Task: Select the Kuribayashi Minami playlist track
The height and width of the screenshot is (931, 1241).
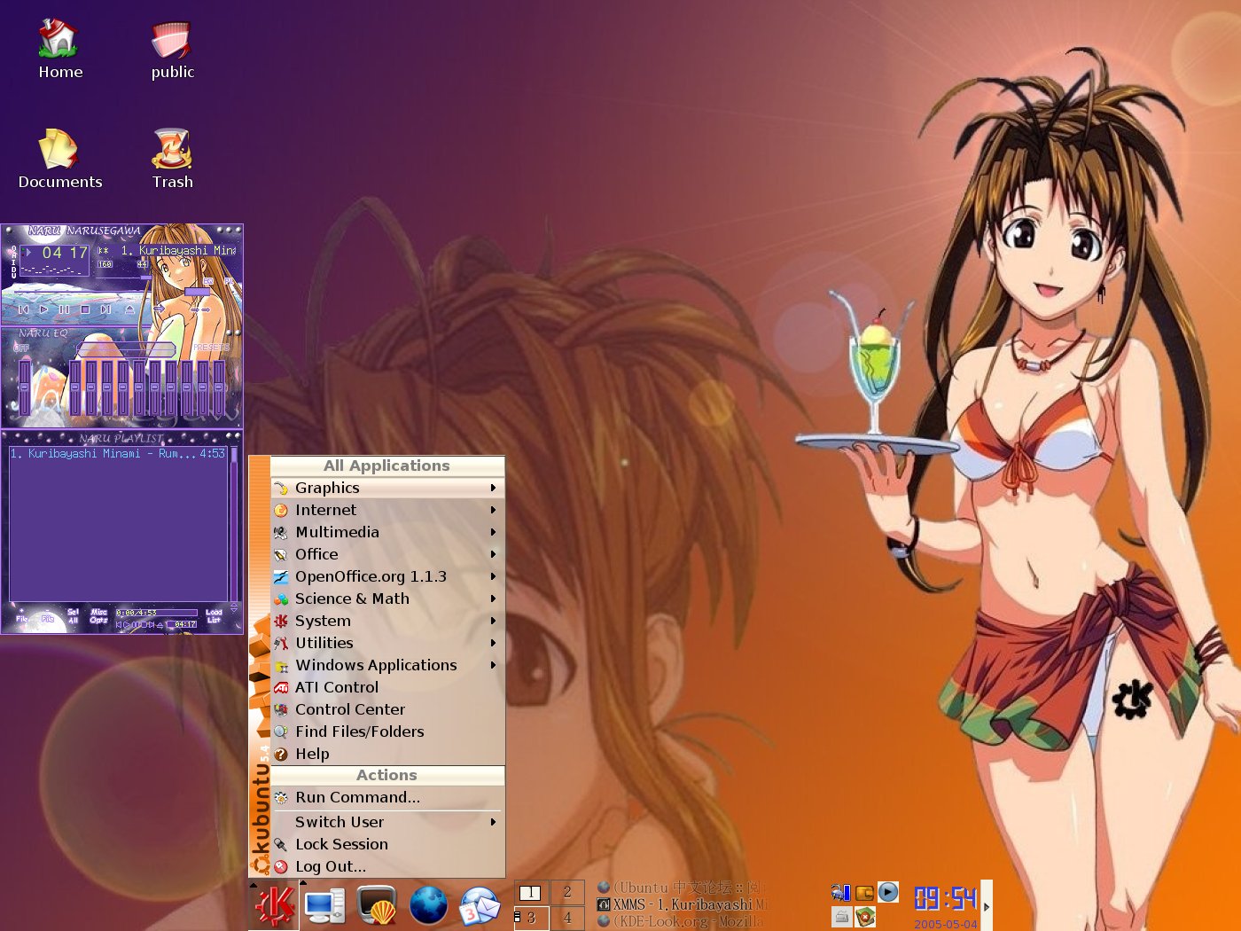Action: point(118,453)
